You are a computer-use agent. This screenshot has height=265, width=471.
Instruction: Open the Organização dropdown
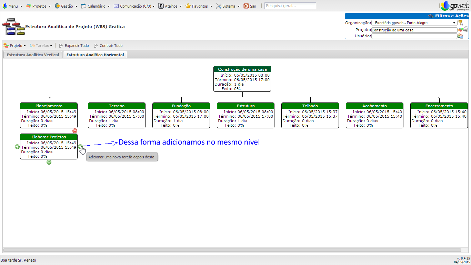pos(414,23)
